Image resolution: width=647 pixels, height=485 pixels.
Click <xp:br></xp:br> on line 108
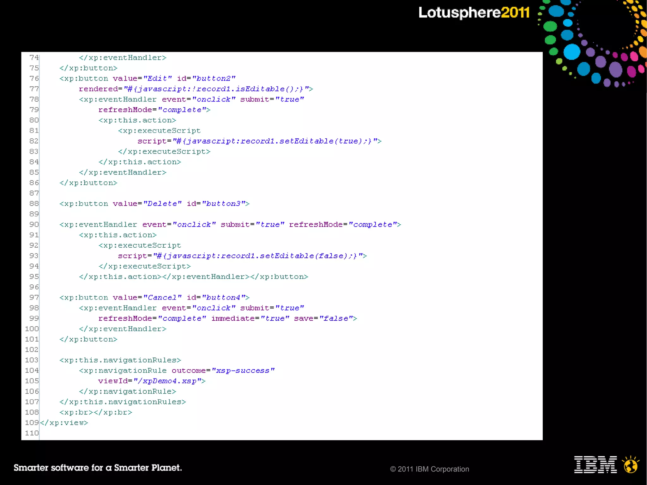96,412
